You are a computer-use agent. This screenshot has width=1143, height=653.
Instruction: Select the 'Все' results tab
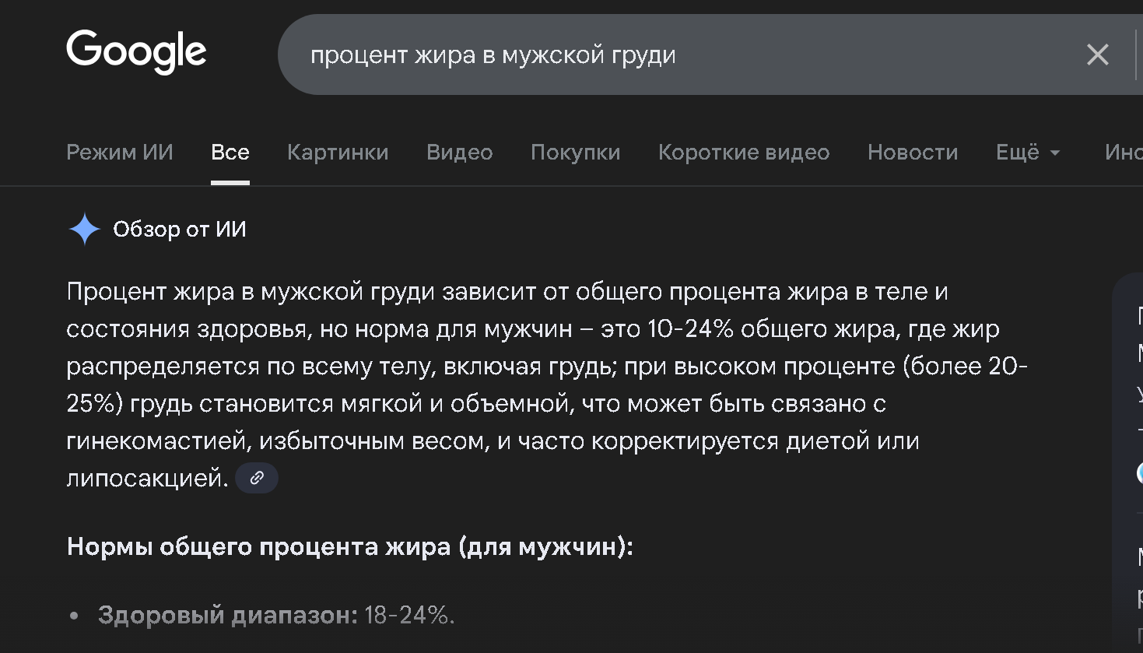click(x=230, y=153)
